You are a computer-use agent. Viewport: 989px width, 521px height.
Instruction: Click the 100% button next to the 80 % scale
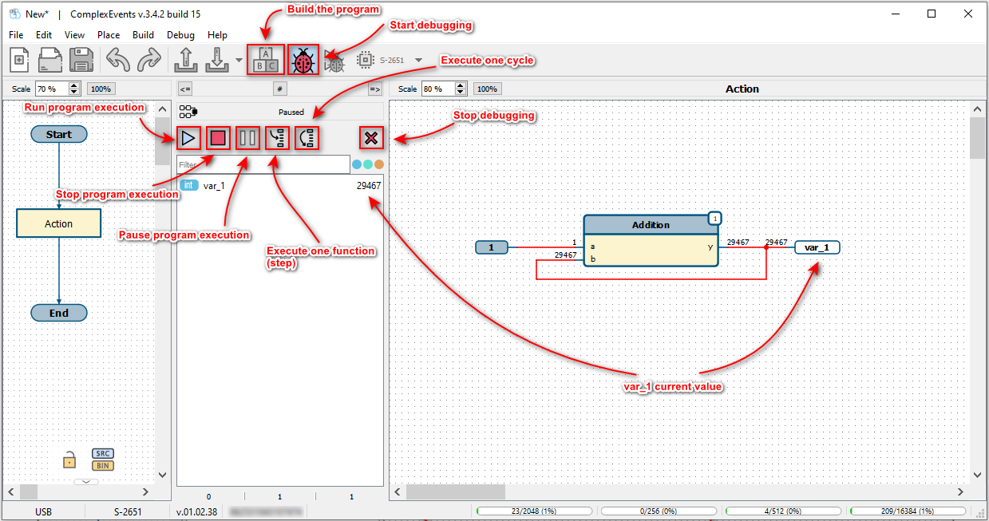click(x=488, y=89)
